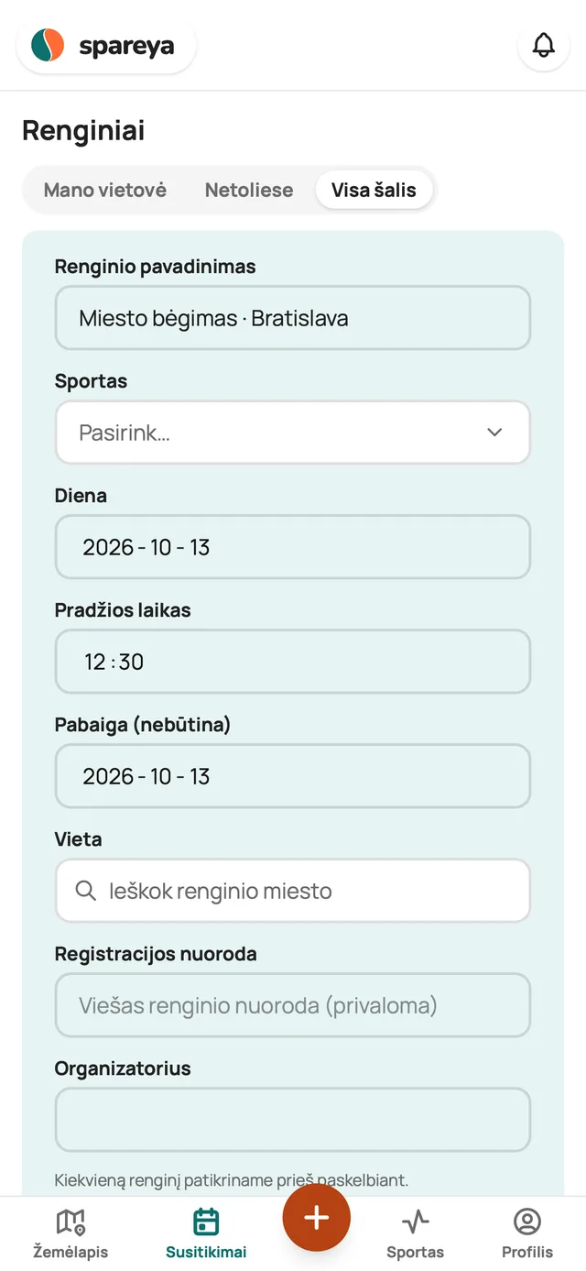Switch to Mano vietovė segment
Image resolution: width=586 pixels, height=1271 pixels.
point(105,191)
